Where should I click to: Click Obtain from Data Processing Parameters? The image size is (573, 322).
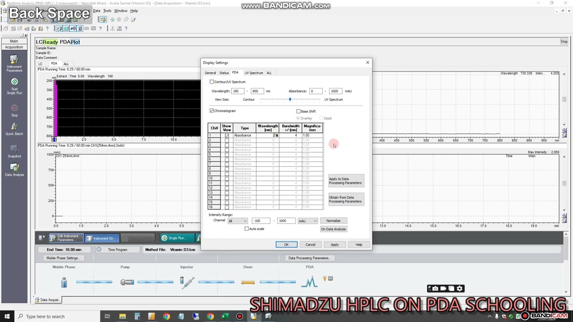(x=346, y=199)
